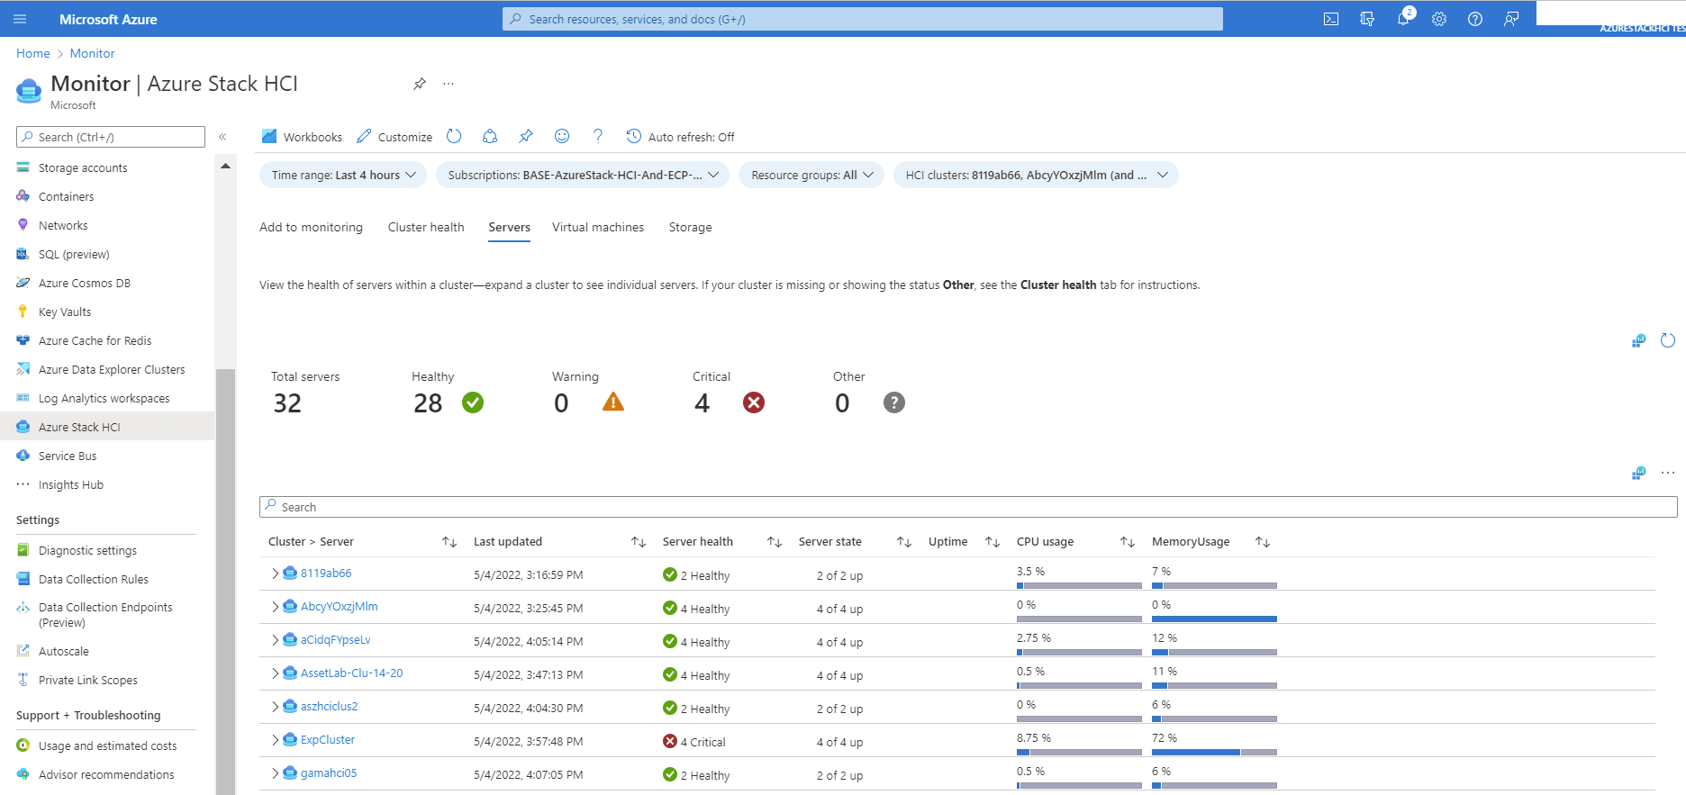Screen dimensions: 1686x795
Task: Click the red Critical status icon
Action: 754,402
